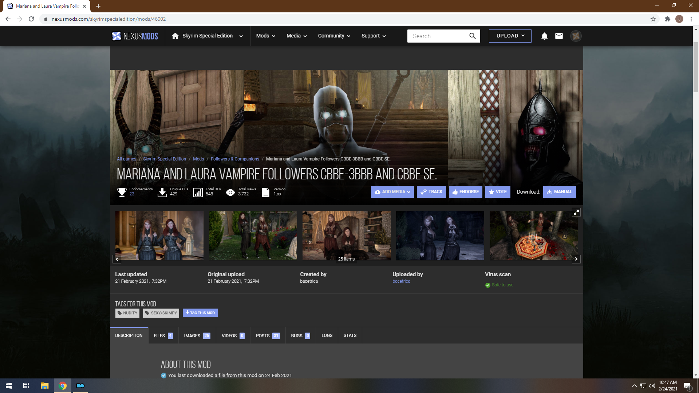
Task: Open the volume control in system tray
Action: (652, 386)
